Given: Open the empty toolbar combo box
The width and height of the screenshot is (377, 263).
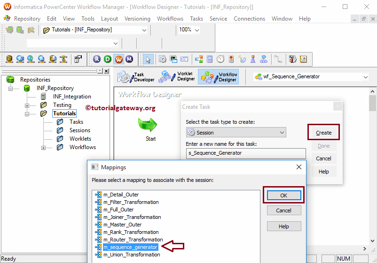Looking at the screenshot, I should 116,44.
